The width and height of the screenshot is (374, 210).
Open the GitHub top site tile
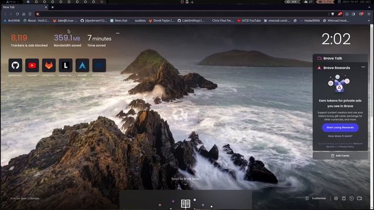click(x=15, y=65)
